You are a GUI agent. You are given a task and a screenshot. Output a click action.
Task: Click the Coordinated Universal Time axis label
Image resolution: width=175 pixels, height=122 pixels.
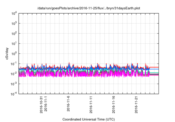[x=89, y=119]
